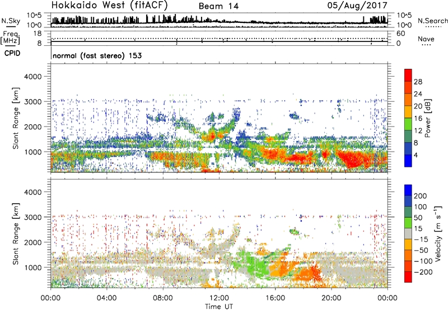448x310 pixels.
Task: Click the '20:00' time axis tick label
Action: [x=331, y=298]
